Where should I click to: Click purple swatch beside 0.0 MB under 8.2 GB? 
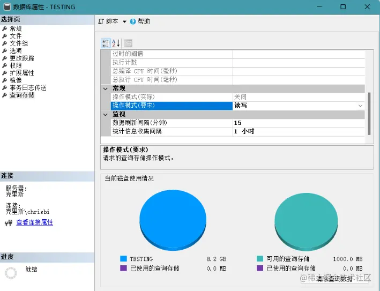pyautogui.click(x=123, y=268)
